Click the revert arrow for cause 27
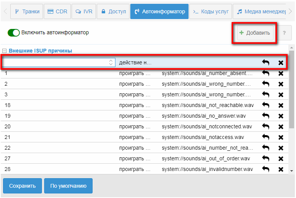The image size is (296, 198). tap(266, 158)
